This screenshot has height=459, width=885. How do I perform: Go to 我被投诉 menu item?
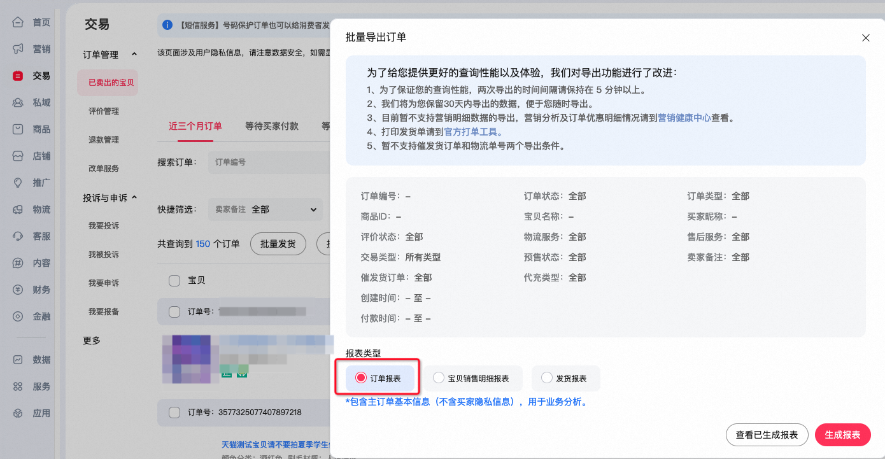(x=104, y=255)
